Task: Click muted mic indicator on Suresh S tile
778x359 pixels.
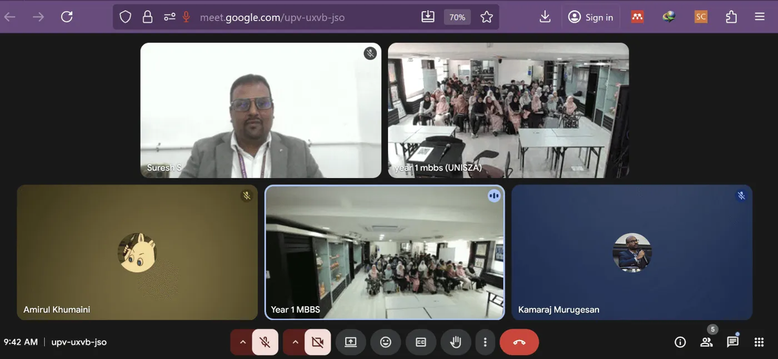Action: point(370,53)
